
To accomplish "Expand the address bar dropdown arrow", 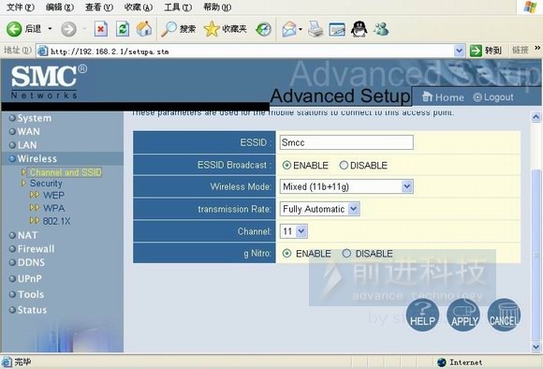I will [459, 51].
